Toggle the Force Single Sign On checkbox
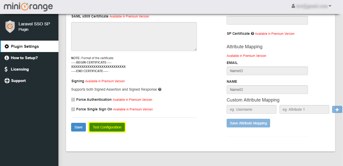 point(73,109)
